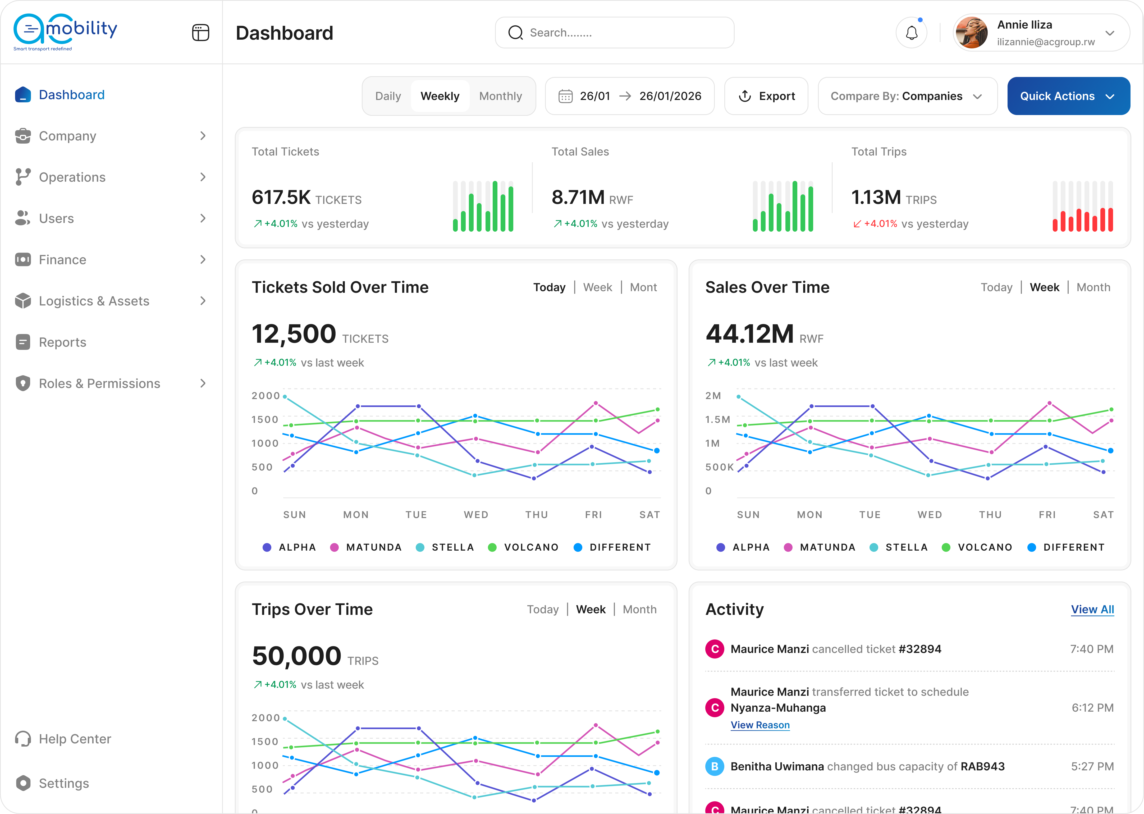Click the Search input field
This screenshot has height=814, width=1144.
614,33
